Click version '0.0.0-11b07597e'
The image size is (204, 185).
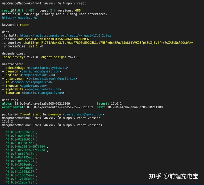click(x=21, y=175)
